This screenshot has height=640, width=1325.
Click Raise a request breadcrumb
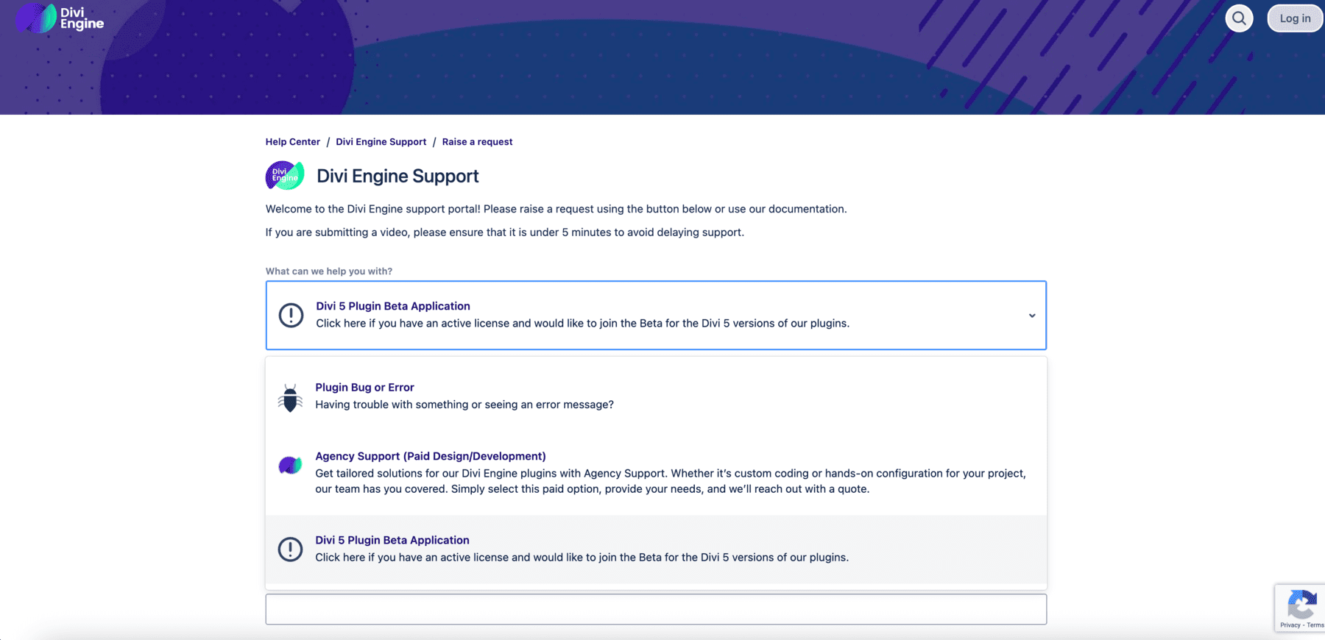[477, 142]
